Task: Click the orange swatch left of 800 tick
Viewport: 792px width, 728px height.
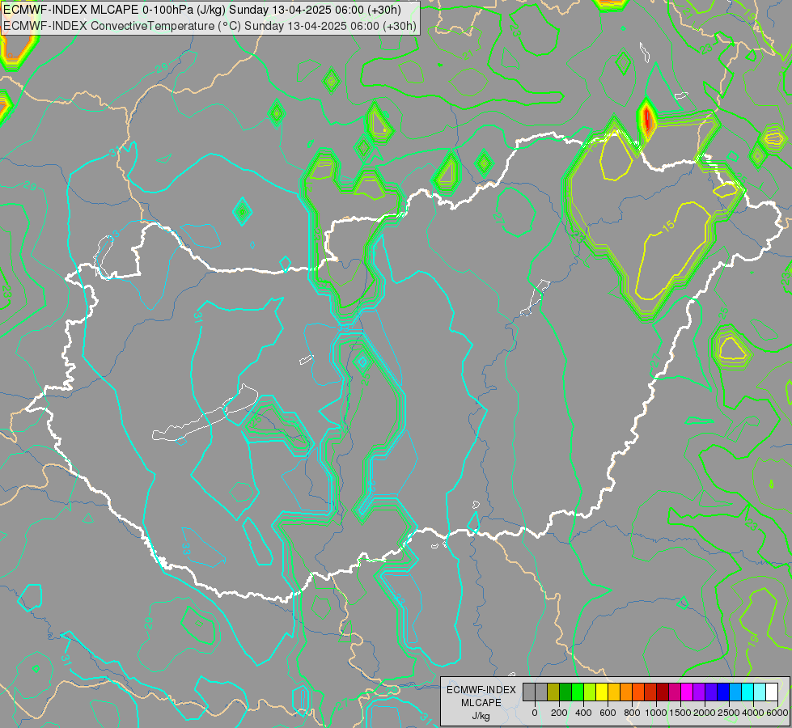Action: pos(626,692)
